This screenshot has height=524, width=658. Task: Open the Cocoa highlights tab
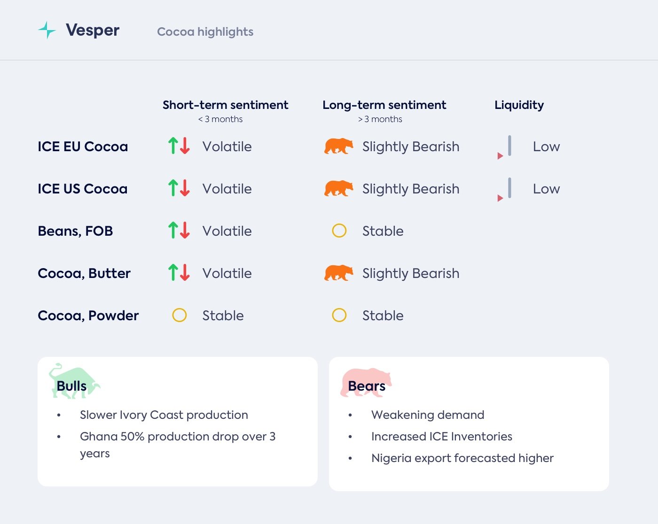(x=205, y=31)
